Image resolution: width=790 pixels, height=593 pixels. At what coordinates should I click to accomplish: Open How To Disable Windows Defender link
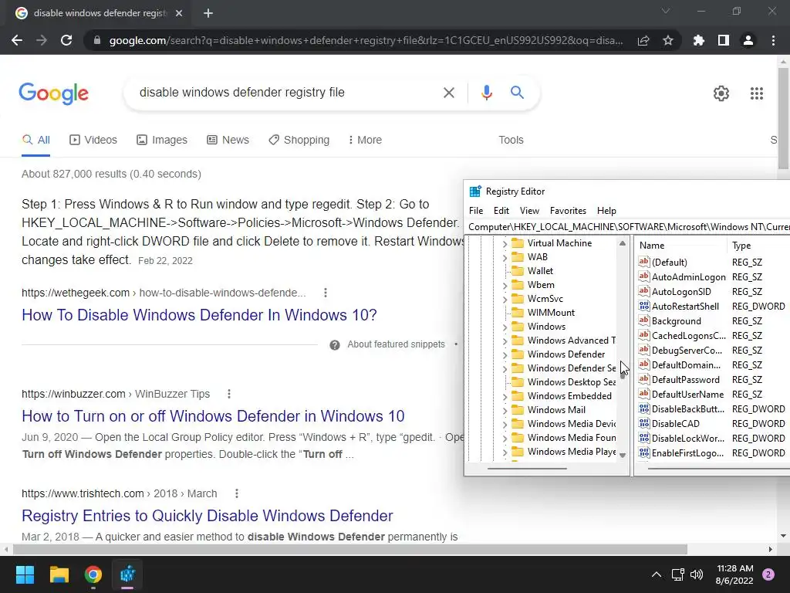(199, 315)
